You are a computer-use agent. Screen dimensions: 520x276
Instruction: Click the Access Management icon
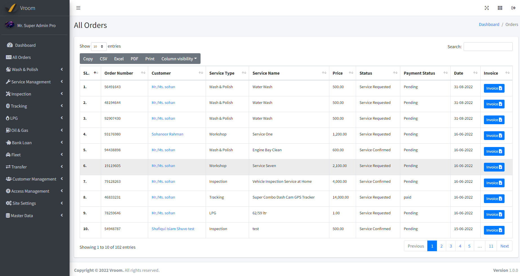tap(8, 191)
